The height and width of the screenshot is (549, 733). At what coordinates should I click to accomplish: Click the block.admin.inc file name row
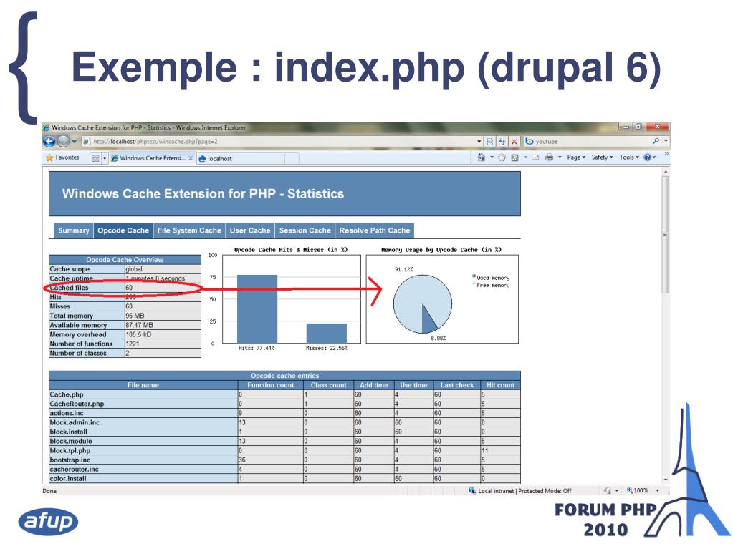coord(143,422)
